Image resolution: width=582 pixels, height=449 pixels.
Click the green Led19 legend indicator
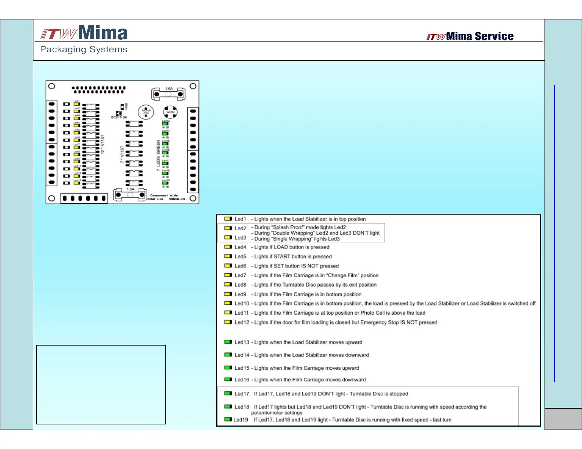tap(228, 419)
